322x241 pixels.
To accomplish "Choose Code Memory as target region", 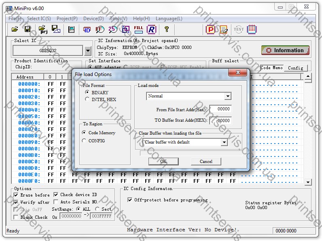I will pos(84,132).
